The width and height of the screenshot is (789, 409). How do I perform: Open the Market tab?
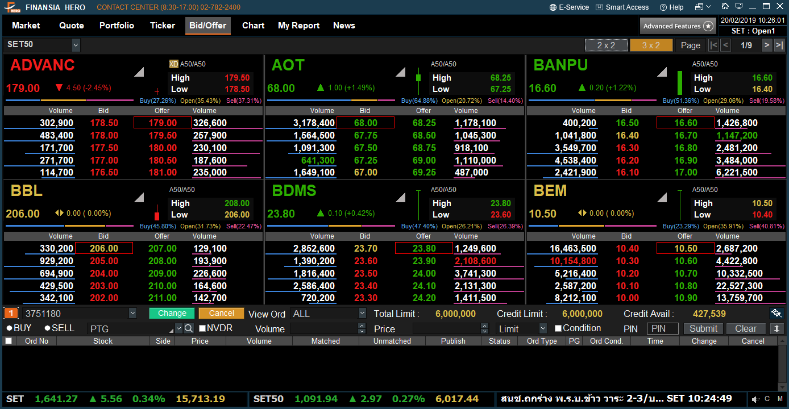[26, 26]
